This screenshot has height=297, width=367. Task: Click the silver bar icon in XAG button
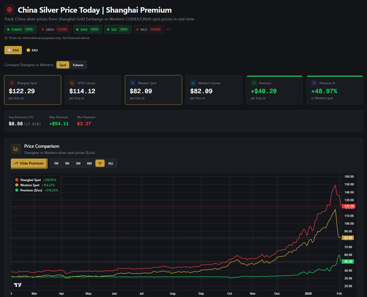point(9,50)
